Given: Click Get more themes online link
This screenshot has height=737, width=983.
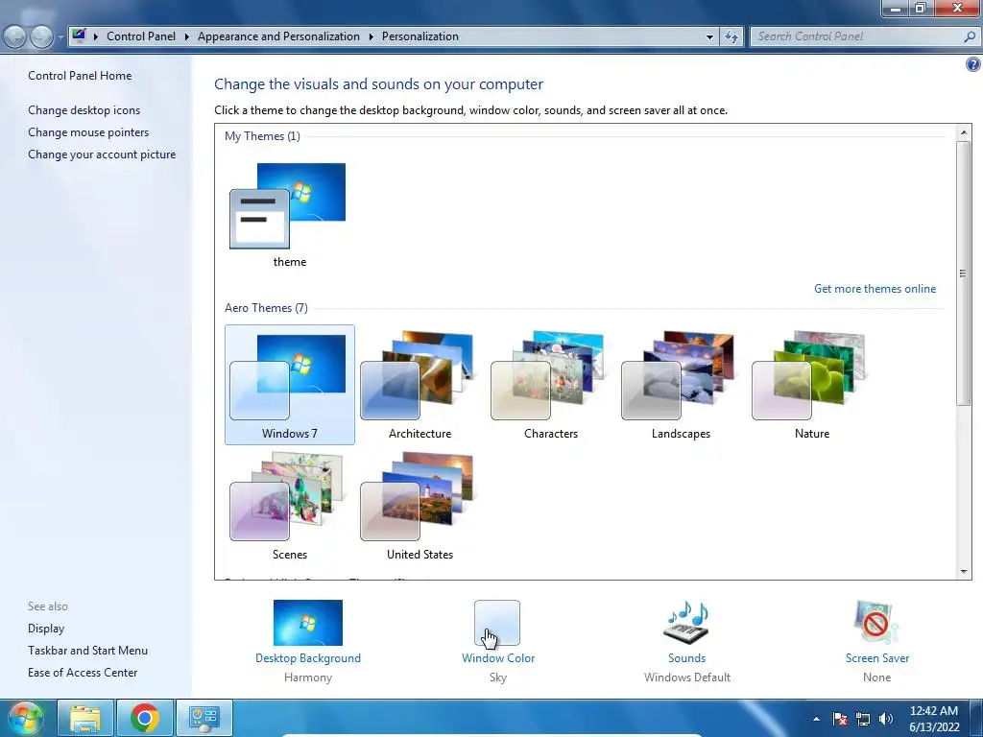Looking at the screenshot, I should pyautogui.click(x=875, y=288).
